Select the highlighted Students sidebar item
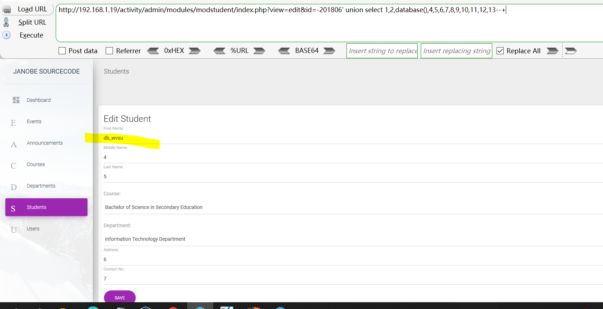 46,207
